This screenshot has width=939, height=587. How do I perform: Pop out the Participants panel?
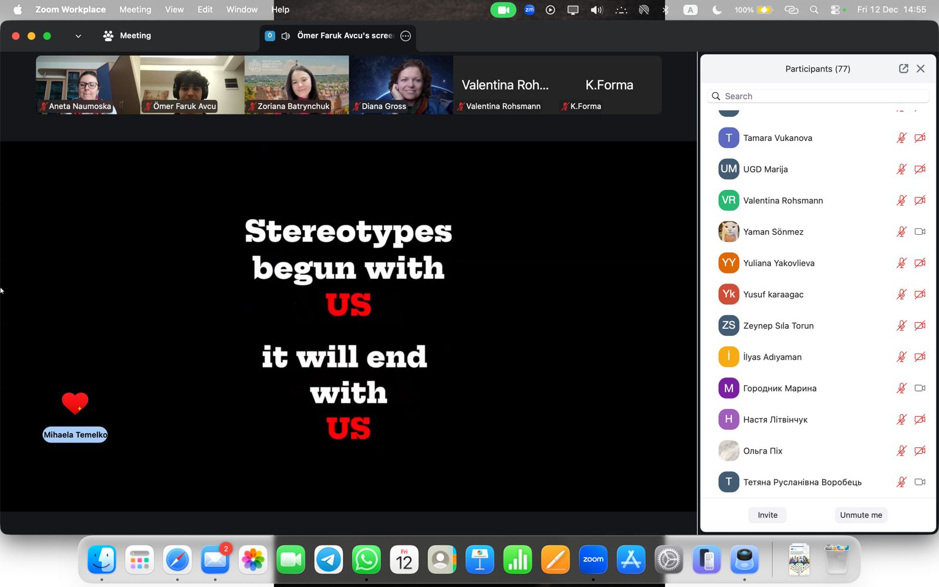coord(904,69)
